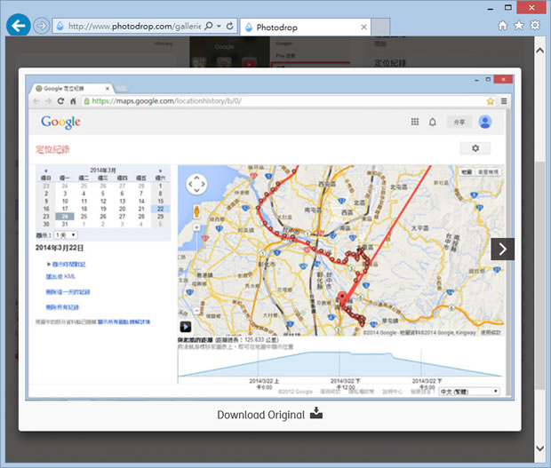Expand the triangle beside the timestamps link

[x=49, y=264]
